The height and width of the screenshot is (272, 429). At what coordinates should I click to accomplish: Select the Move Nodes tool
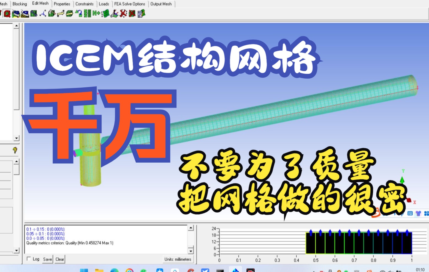click(x=61, y=13)
